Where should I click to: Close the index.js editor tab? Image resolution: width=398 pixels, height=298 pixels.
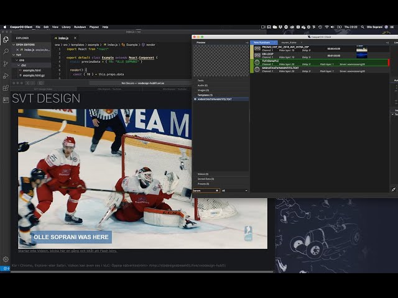click(75, 38)
